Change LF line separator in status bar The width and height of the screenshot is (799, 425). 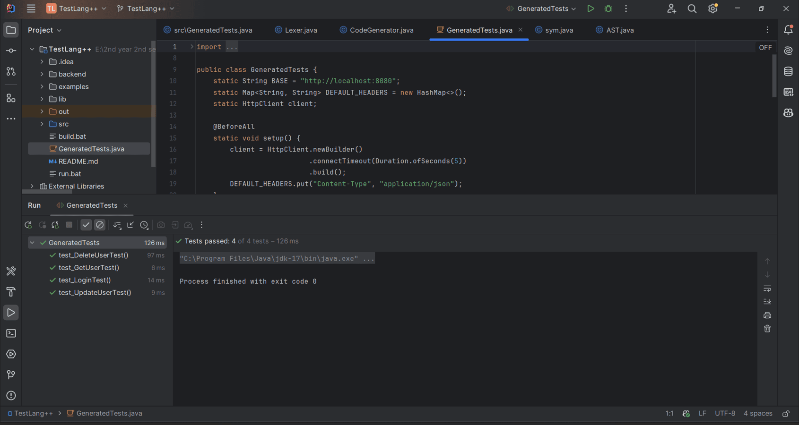point(703,414)
